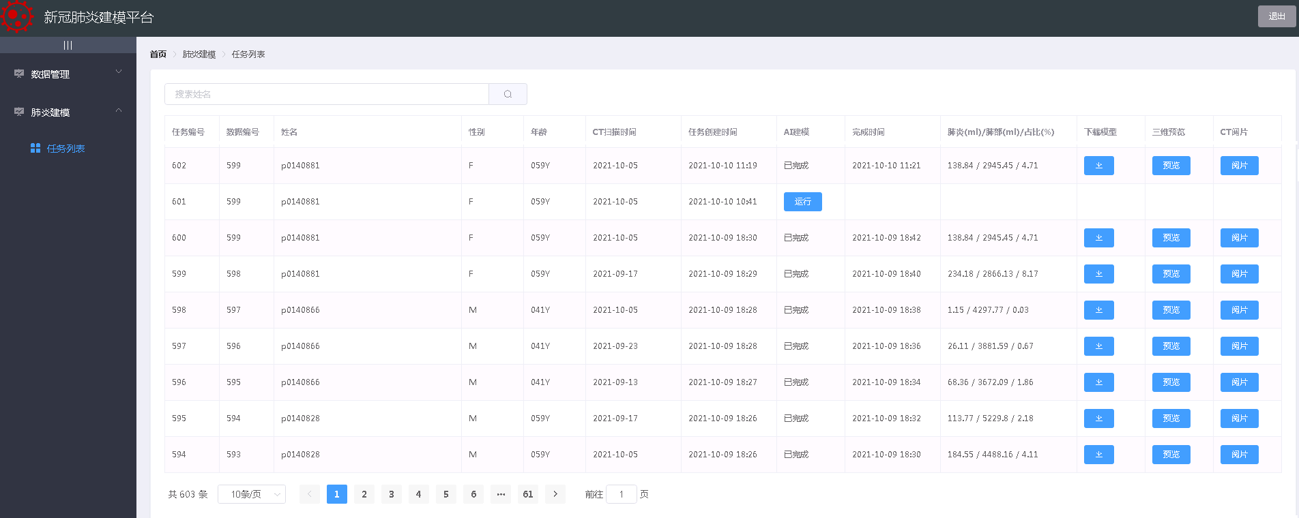Click the 退出 logout button
This screenshot has width=1299, height=518.
point(1276,16)
